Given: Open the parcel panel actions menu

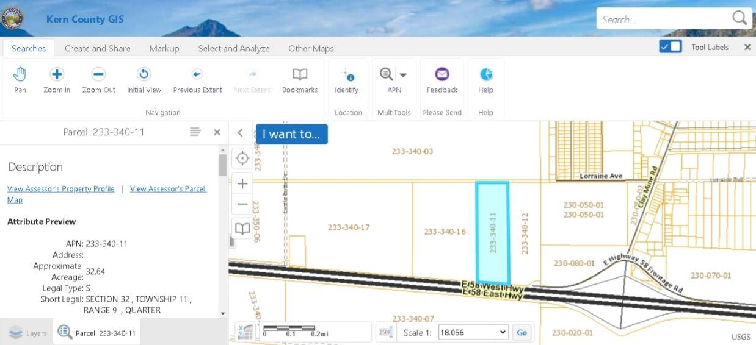Looking at the screenshot, I should coord(195,132).
